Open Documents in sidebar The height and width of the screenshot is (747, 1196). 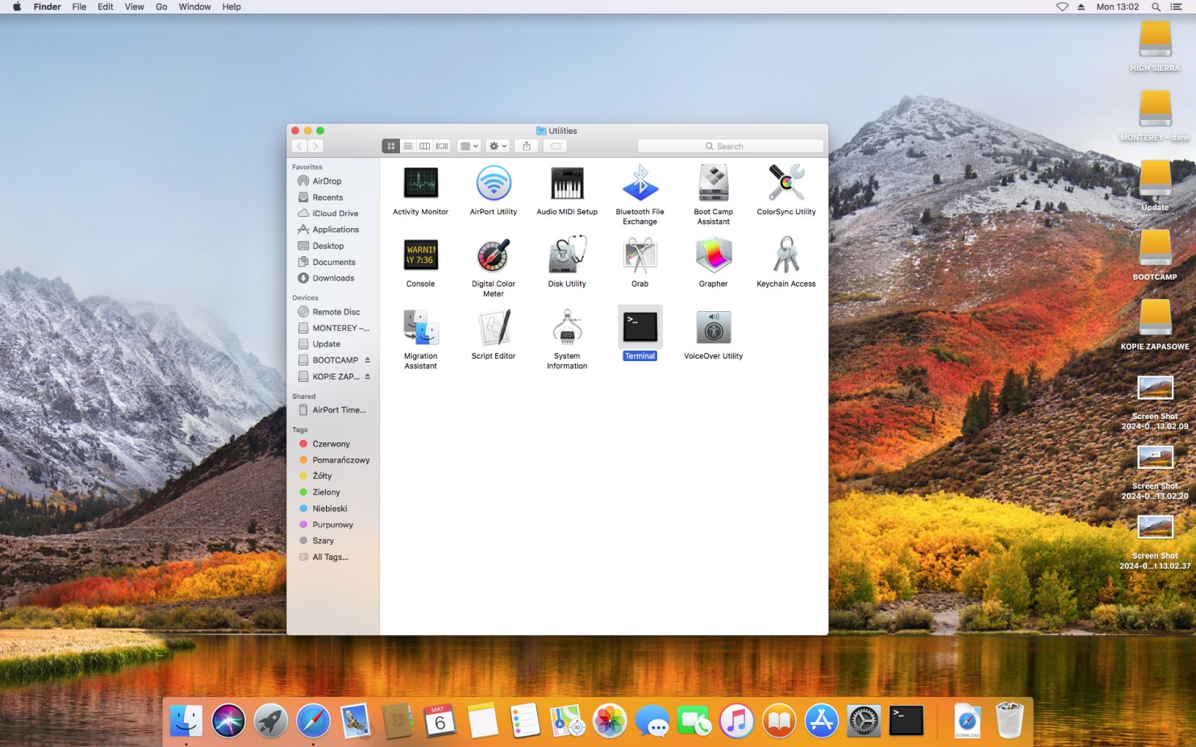(333, 262)
